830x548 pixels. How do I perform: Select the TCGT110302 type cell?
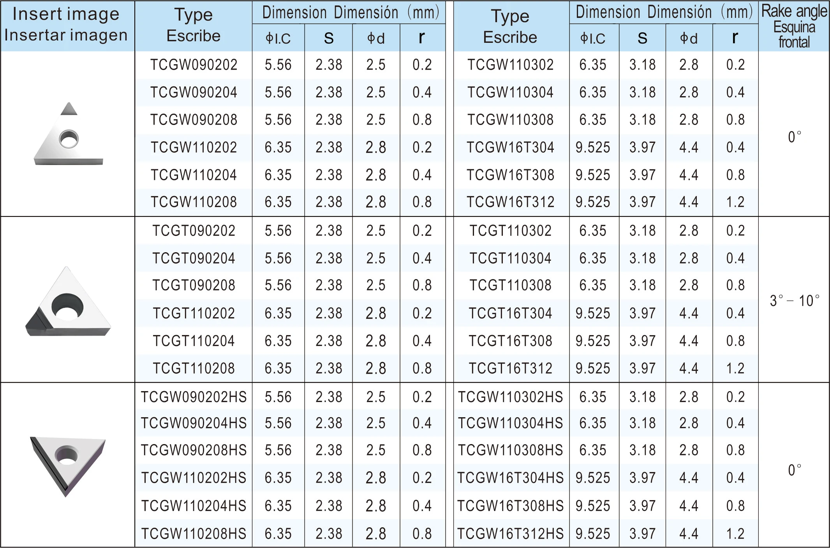click(x=510, y=231)
